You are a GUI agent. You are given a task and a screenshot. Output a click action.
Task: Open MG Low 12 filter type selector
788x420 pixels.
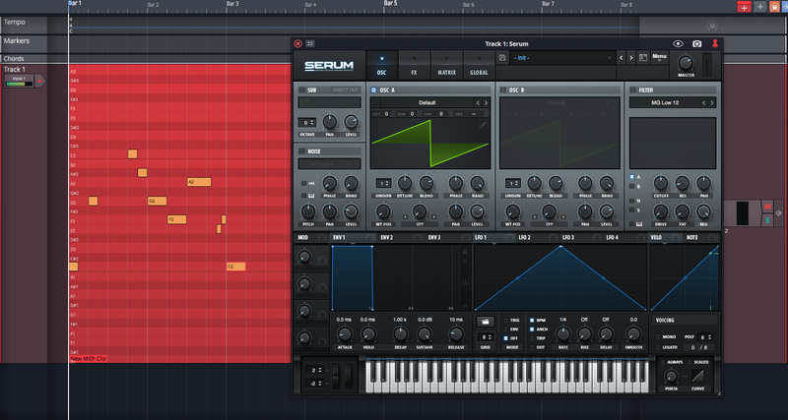(x=664, y=102)
